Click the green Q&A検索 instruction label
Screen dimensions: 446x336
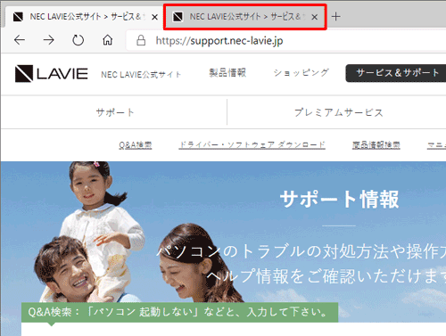click(179, 312)
